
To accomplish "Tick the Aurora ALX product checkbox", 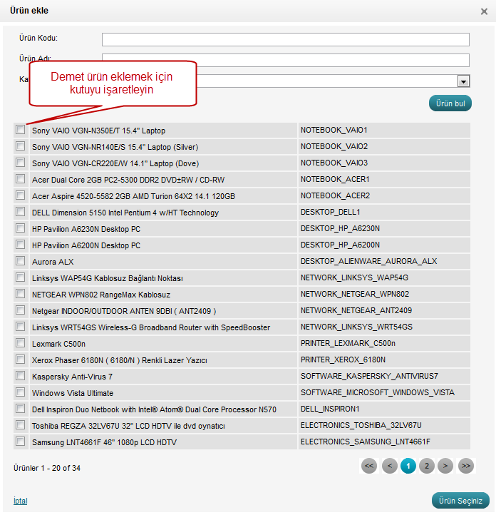I will [x=20, y=261].
